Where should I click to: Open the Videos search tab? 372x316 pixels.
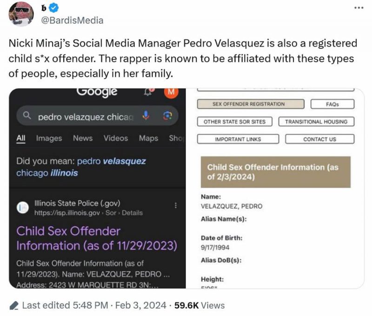115,138
